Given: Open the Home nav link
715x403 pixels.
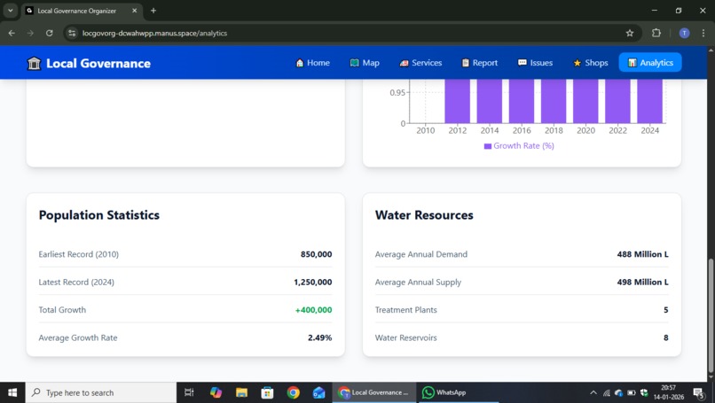Looking at the screenshot, I should 312,63.
